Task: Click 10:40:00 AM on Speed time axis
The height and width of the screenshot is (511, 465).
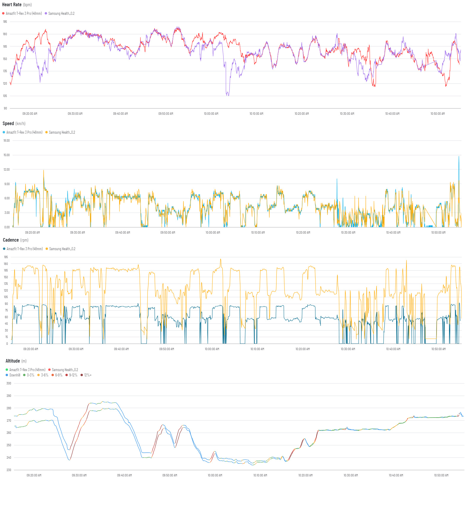Action: (x=393, y=233)
